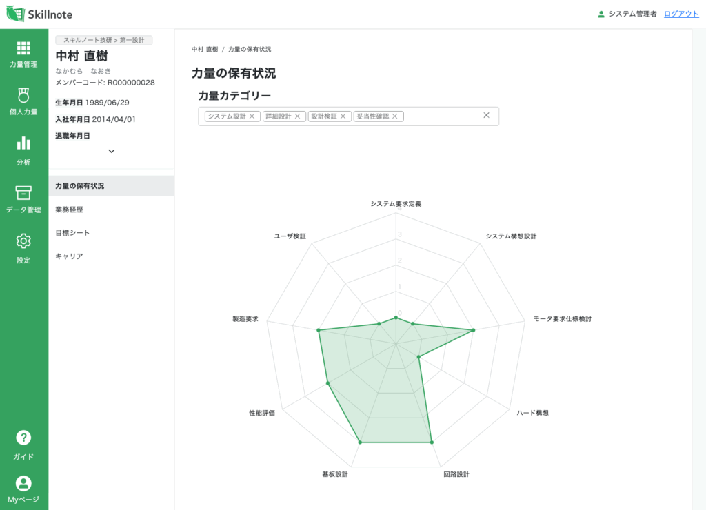706x510 pixels.
Task: Clear all selected 力量カテゴリー tags
Action: [x=486, y=116]
